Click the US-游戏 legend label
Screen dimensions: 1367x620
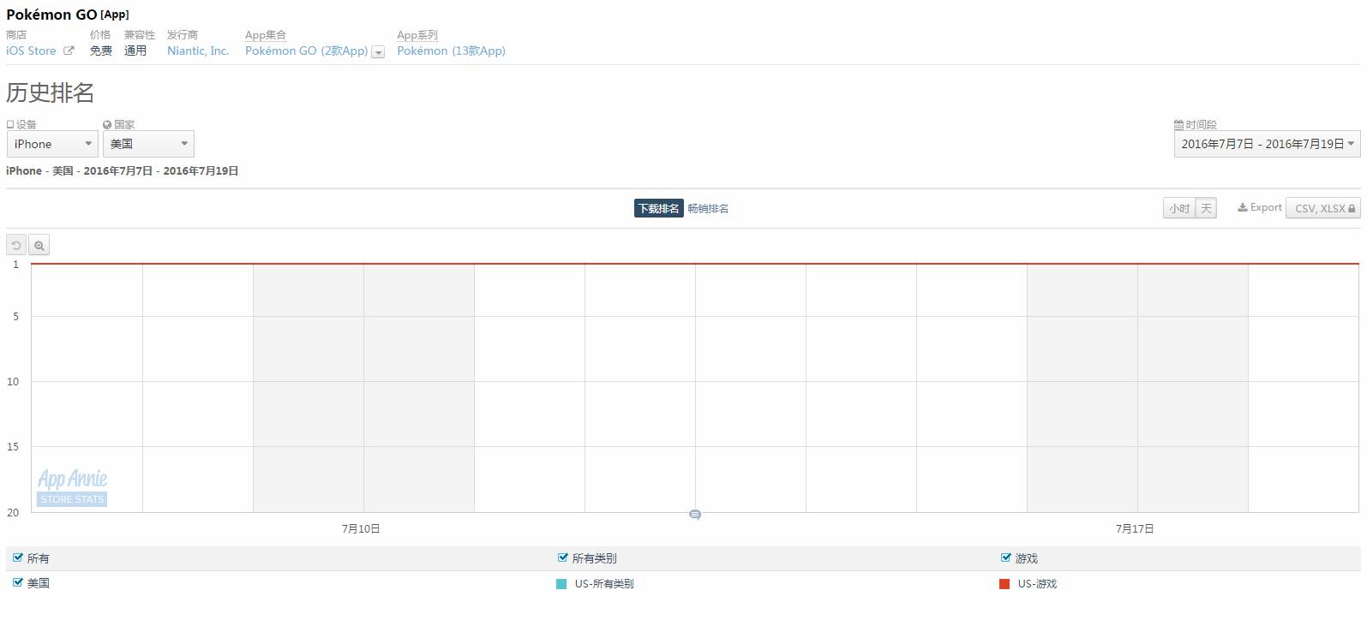coord(1037,584)
